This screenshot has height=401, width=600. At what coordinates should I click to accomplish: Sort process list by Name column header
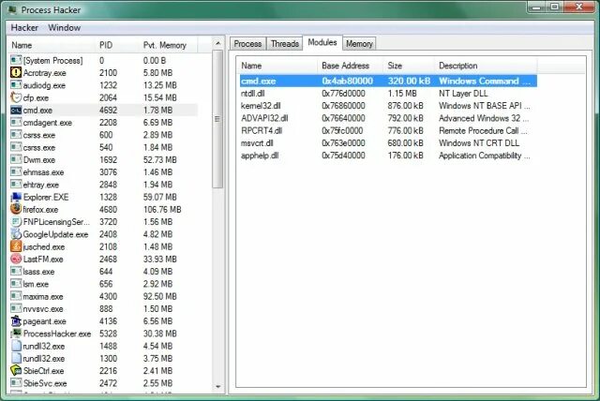pyautogui.click(x=52, y=45)
